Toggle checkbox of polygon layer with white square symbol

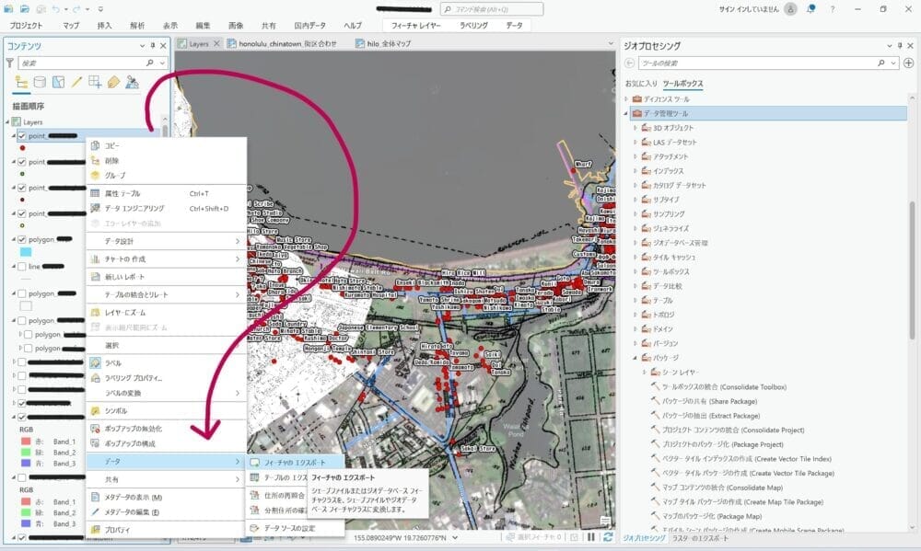(x=22, y=293)
